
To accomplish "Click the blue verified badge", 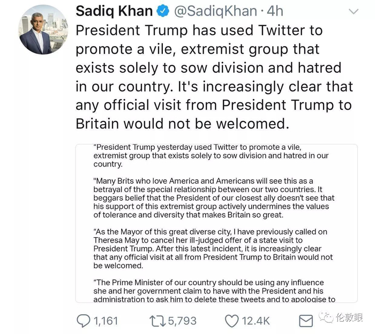I will [x=162, y=11].
